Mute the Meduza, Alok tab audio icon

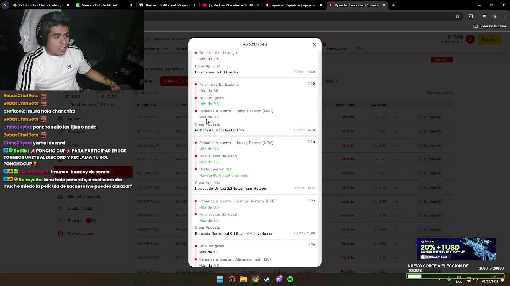(251, 5)
